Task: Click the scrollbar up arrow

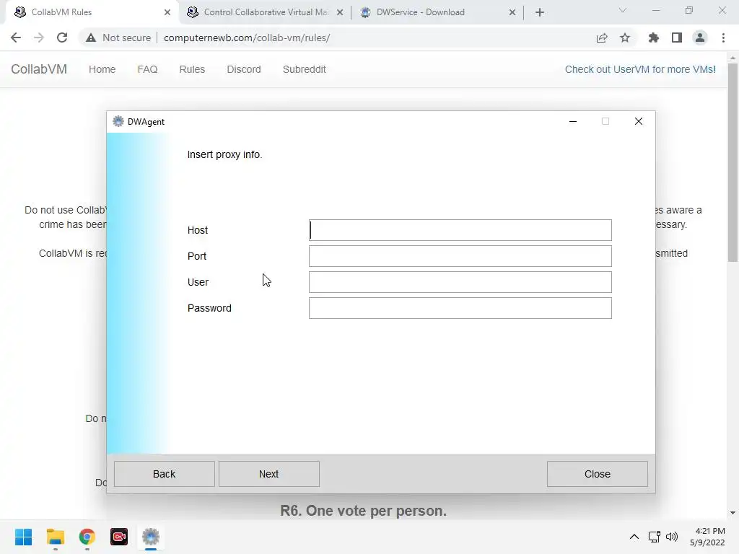Action: pyautogui.click(x=733, y=58)
